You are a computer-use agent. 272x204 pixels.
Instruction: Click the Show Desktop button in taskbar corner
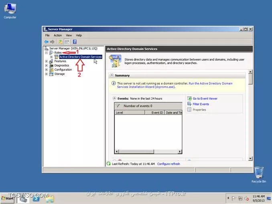269,198
